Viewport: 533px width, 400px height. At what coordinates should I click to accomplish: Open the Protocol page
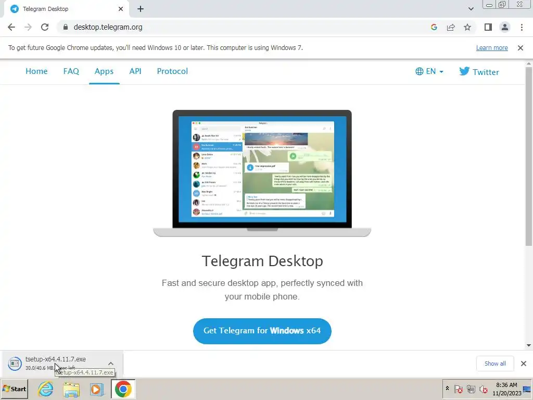(172, 71)
